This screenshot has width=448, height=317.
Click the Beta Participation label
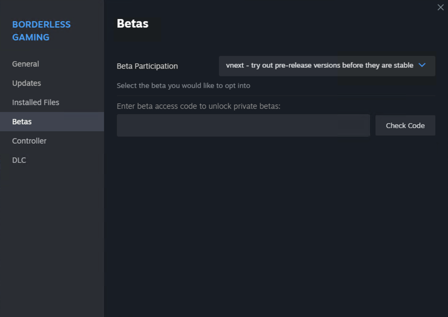147,66
